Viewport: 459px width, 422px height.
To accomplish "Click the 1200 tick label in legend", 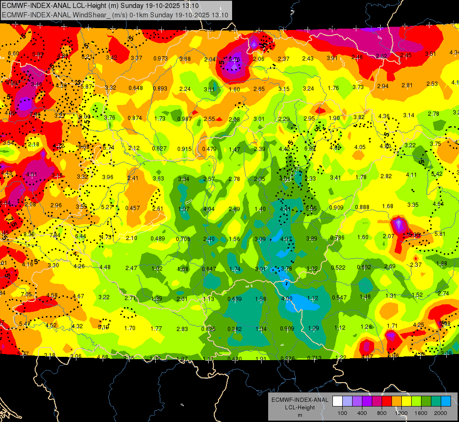I will [401, 413].
